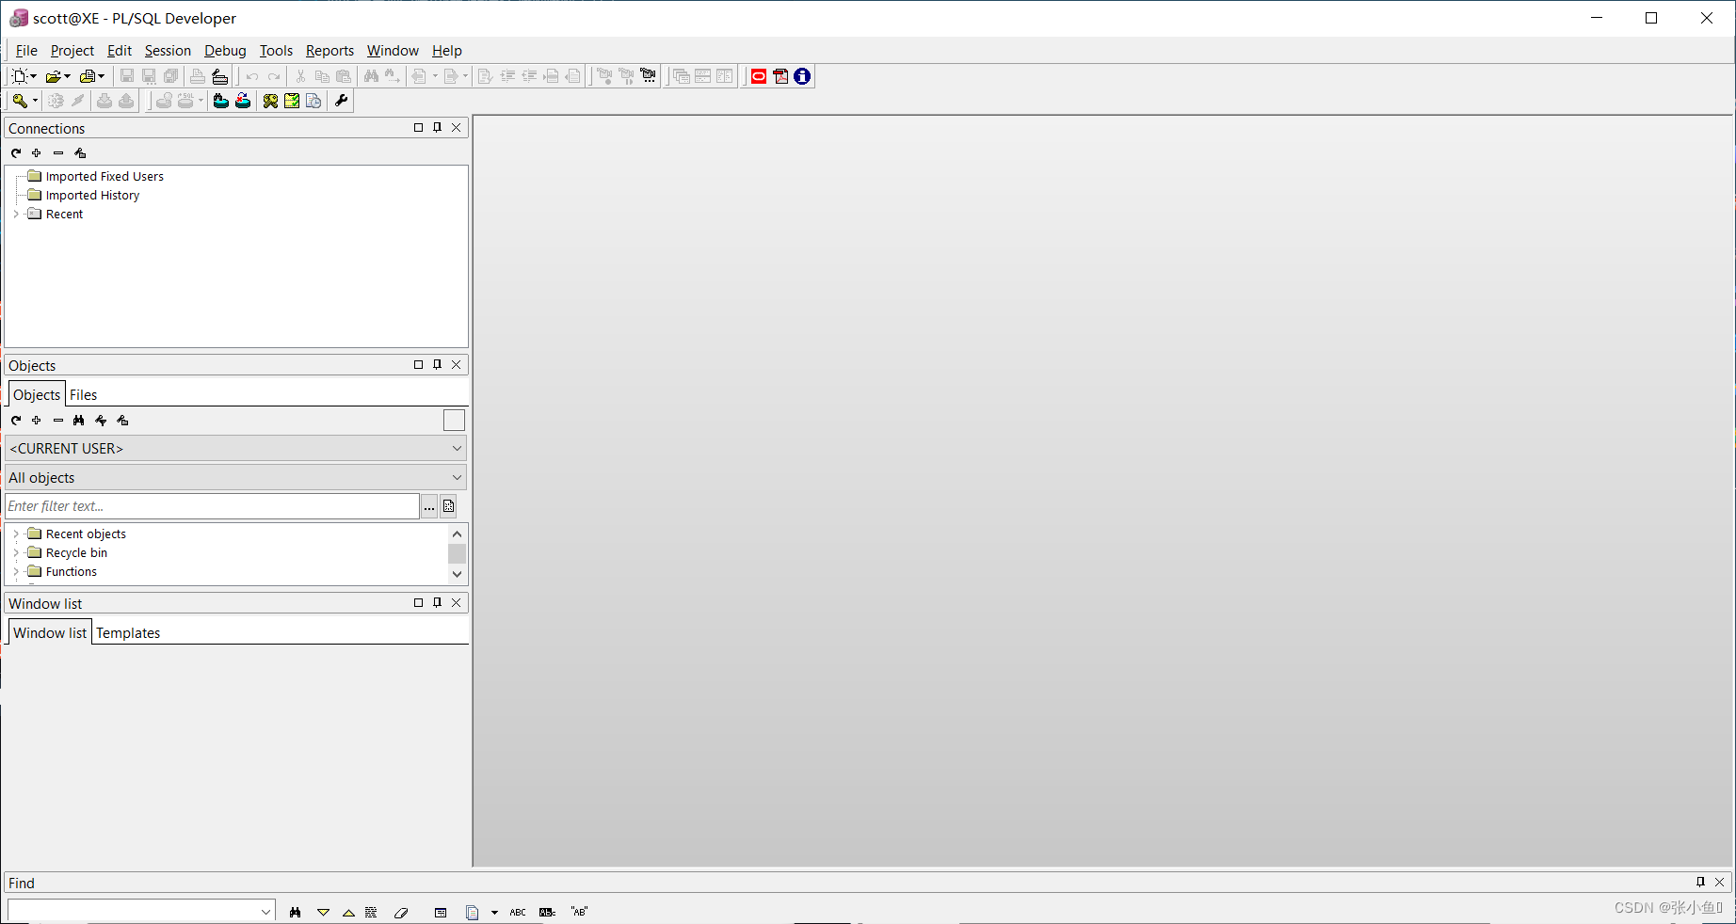Open the File menu
Screen dimensions: 1736x924
pos(26,51)
